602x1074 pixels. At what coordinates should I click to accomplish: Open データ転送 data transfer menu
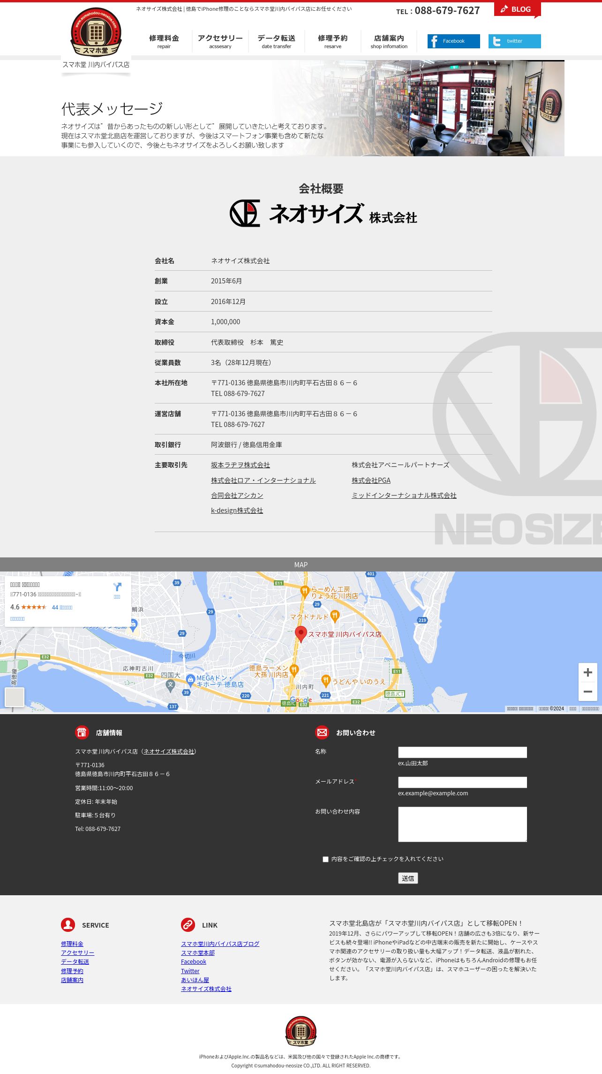coord(276,41)
